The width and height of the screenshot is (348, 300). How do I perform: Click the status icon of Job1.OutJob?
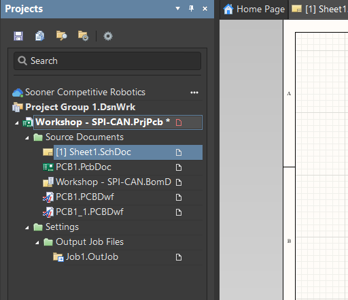coord(179,257)
